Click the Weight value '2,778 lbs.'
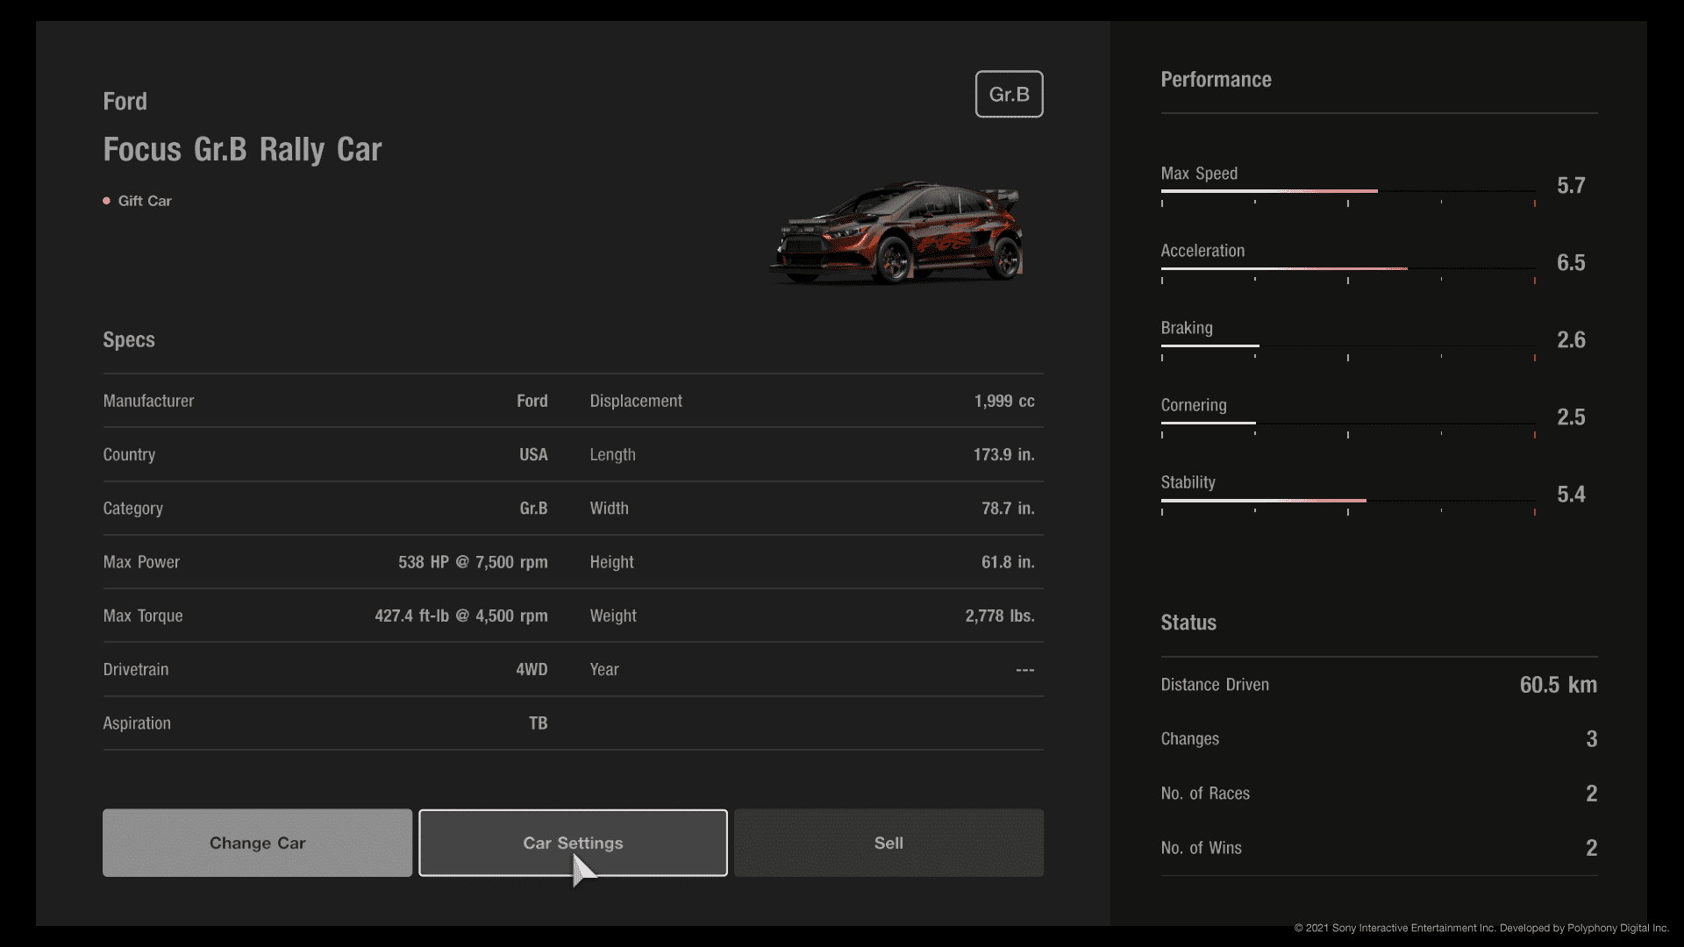This screenshot has width=1684, height=947. coord(1000,616)
